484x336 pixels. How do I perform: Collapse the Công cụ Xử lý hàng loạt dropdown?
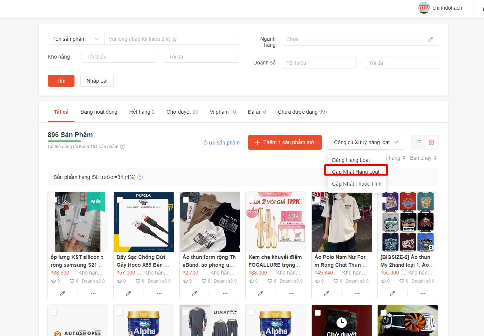click(366, 142)
